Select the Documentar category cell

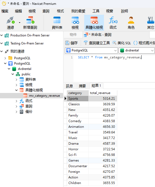click(78, 166)
